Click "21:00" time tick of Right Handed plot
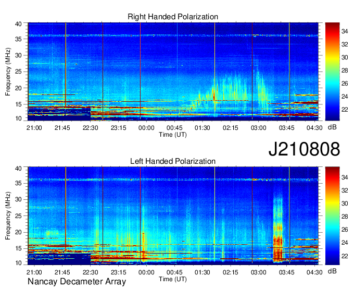This screenshot has width=354, height=288. point(34,128)
